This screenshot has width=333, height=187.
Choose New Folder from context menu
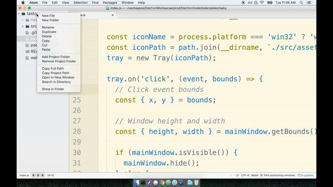point(50,20)
